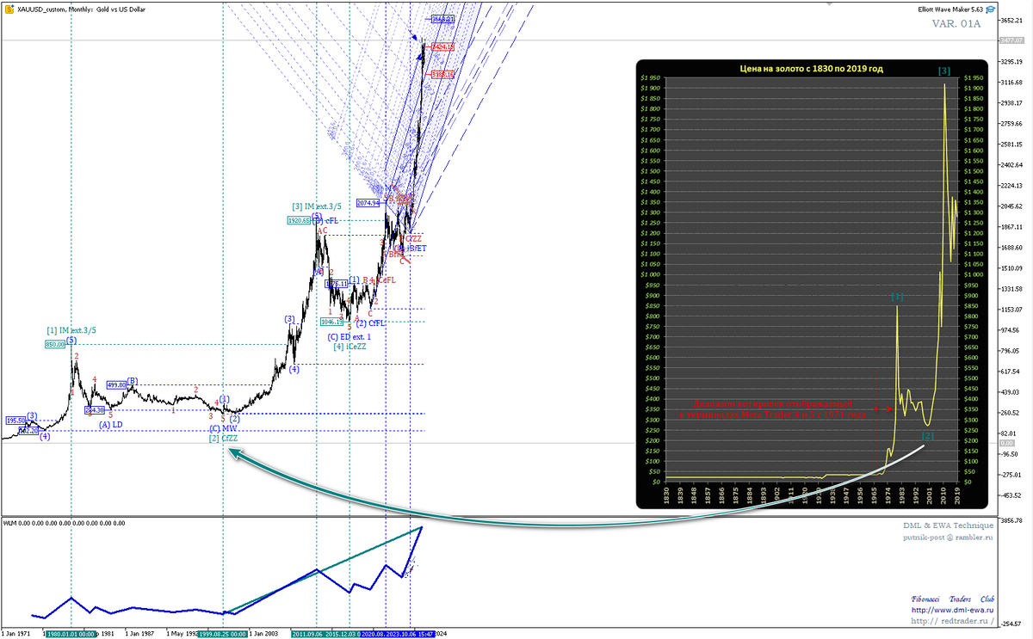The height and width of the screenshot is (639, 1033).
Task: Select the 3185.16 red price label
Action: click(443, 74)
